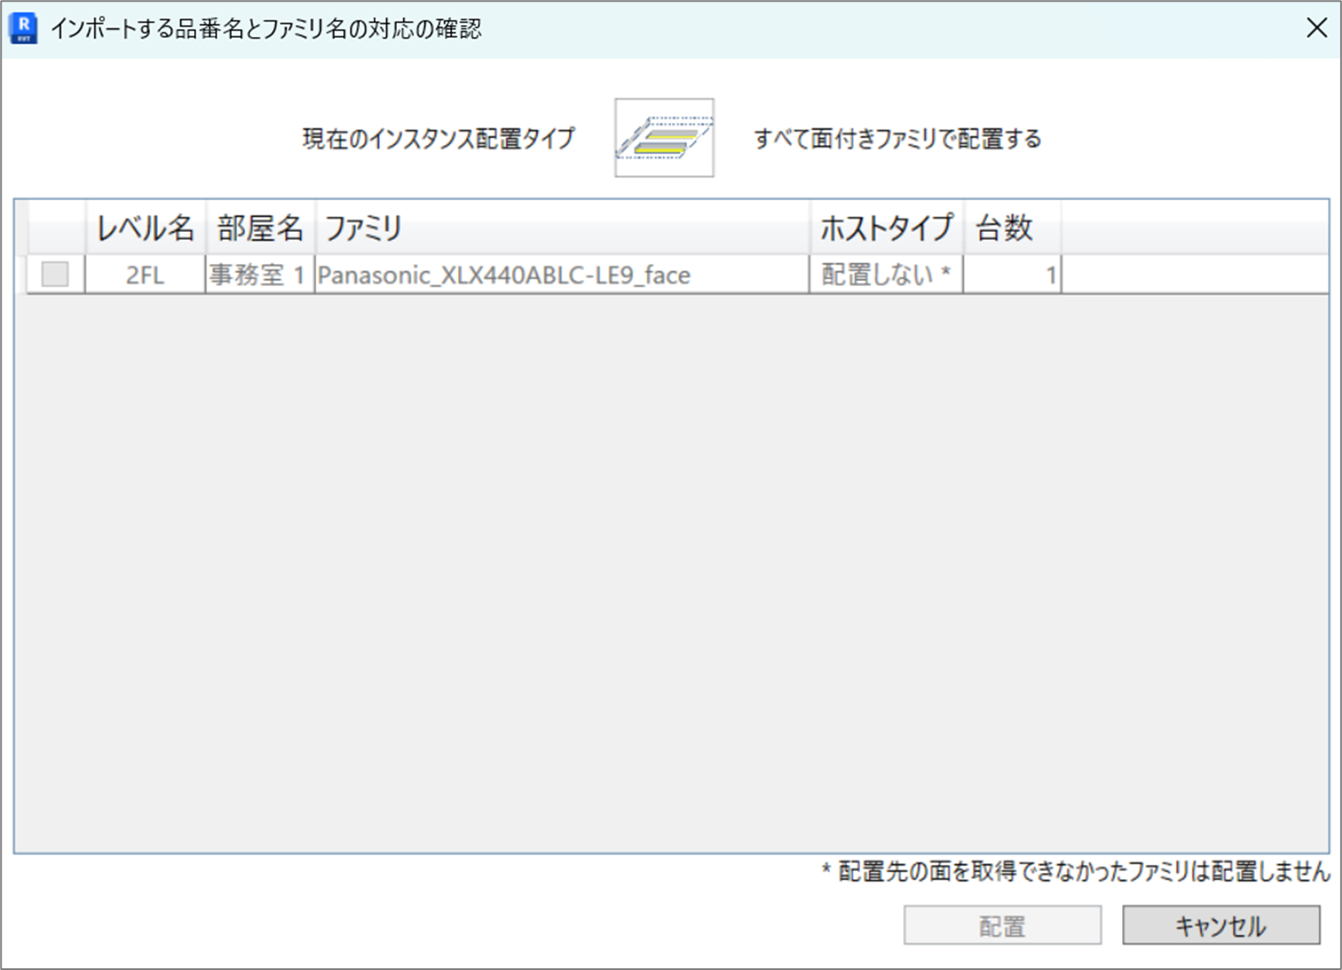Click the 部屋名 column header
This screenshot has width=1342, height=970.
(x=260, y=229)
